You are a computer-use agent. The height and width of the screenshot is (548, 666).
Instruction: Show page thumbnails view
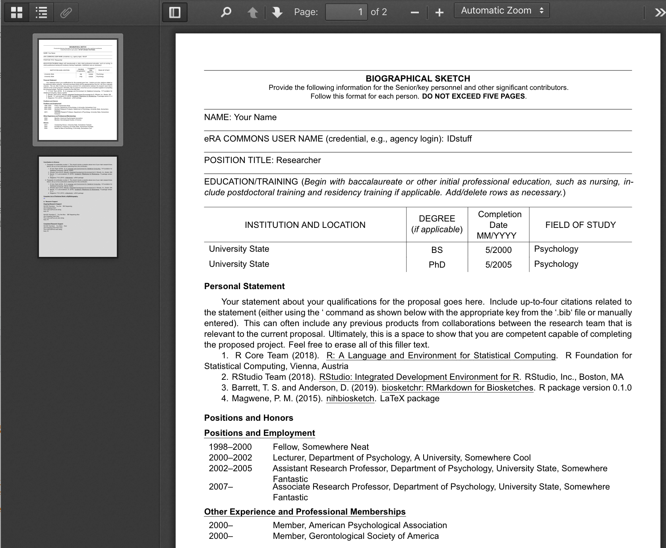coord(16,12)
